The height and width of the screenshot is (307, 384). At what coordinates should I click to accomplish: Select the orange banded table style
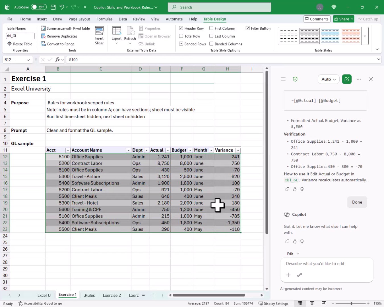tap(351, 36)
